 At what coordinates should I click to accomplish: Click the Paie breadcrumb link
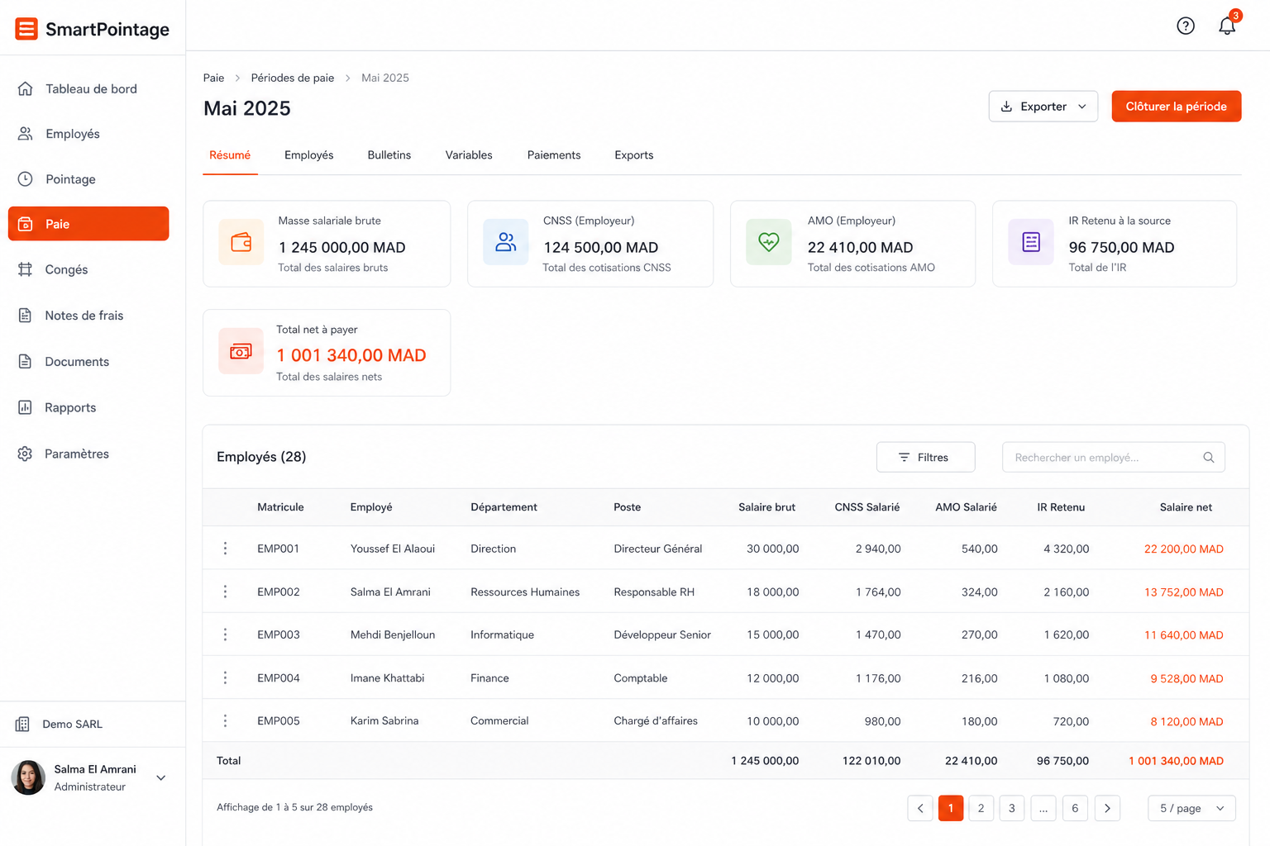[213, 78]
